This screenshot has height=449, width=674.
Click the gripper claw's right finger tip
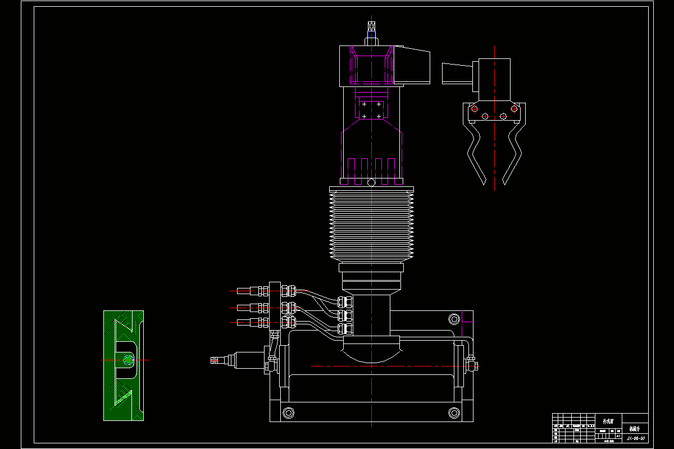point(505,181)
